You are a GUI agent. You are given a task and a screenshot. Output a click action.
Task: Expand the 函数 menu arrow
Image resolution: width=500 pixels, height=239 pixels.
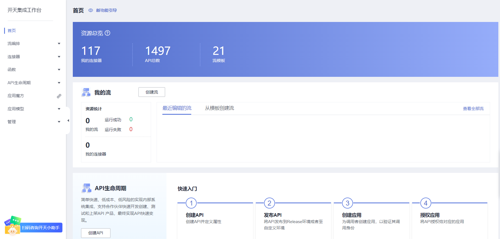coord(59,70)
